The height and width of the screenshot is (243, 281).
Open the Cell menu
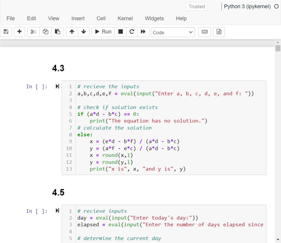pyautogui.click(x=101, y=18)
